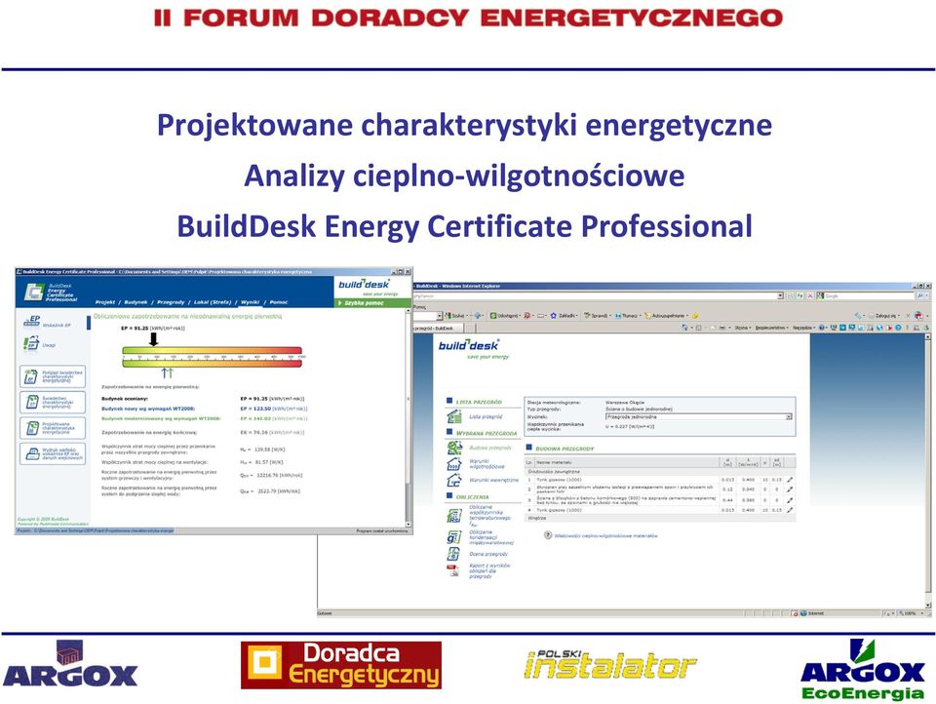Open the Bezpieczeństwo menu in IE toolbar
The width and height of the screenshot is (936, 704).
772,328
